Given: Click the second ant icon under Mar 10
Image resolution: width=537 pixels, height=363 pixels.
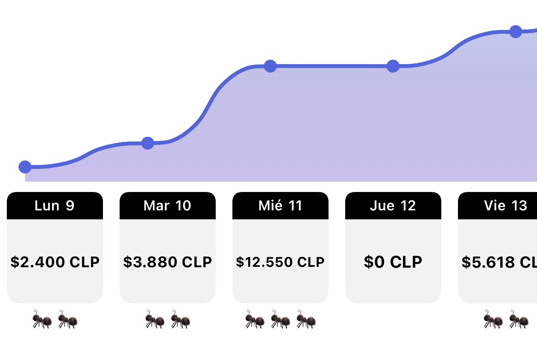Looking at the screenshot, I should pos(180,319).
